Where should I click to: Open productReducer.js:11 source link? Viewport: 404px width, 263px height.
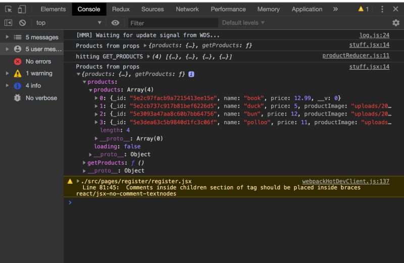tap(356, 56)
